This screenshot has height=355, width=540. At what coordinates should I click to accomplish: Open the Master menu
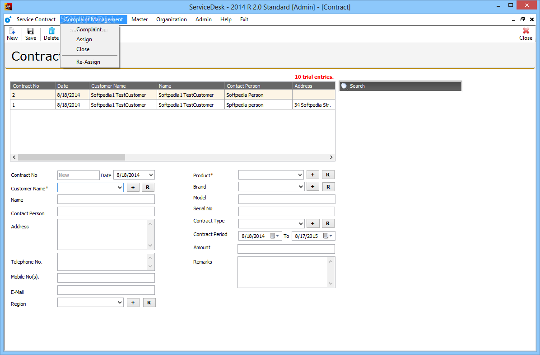[x=140, y=19]
